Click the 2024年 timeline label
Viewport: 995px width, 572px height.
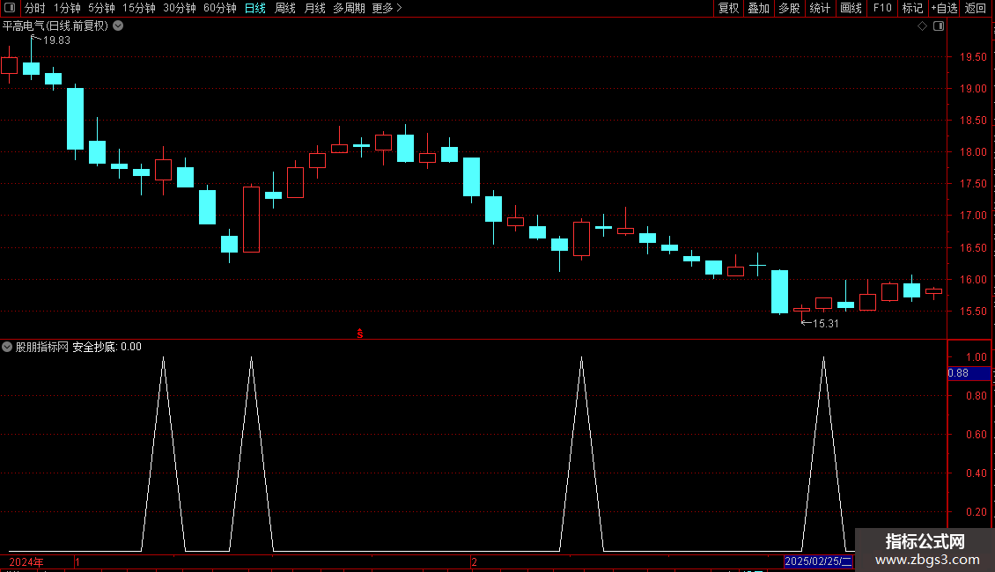26,562
